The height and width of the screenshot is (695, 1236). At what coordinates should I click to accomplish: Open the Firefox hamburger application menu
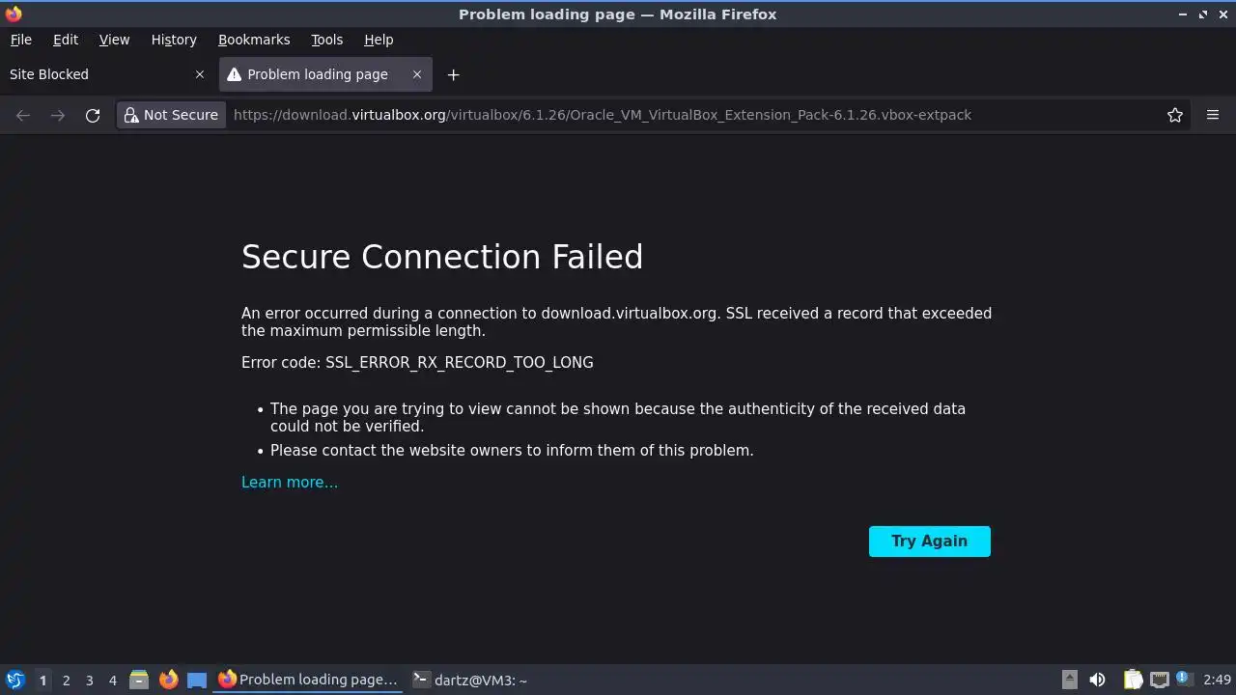[x=1213, y=115]
